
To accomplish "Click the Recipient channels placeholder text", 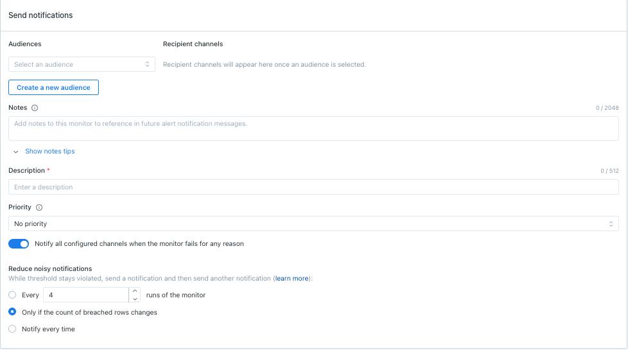I will click(x=264, y=64).
